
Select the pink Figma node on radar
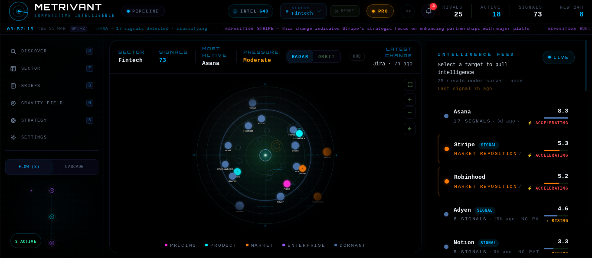[287, 184]
